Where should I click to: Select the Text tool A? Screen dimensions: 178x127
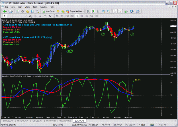coord(40,16)
